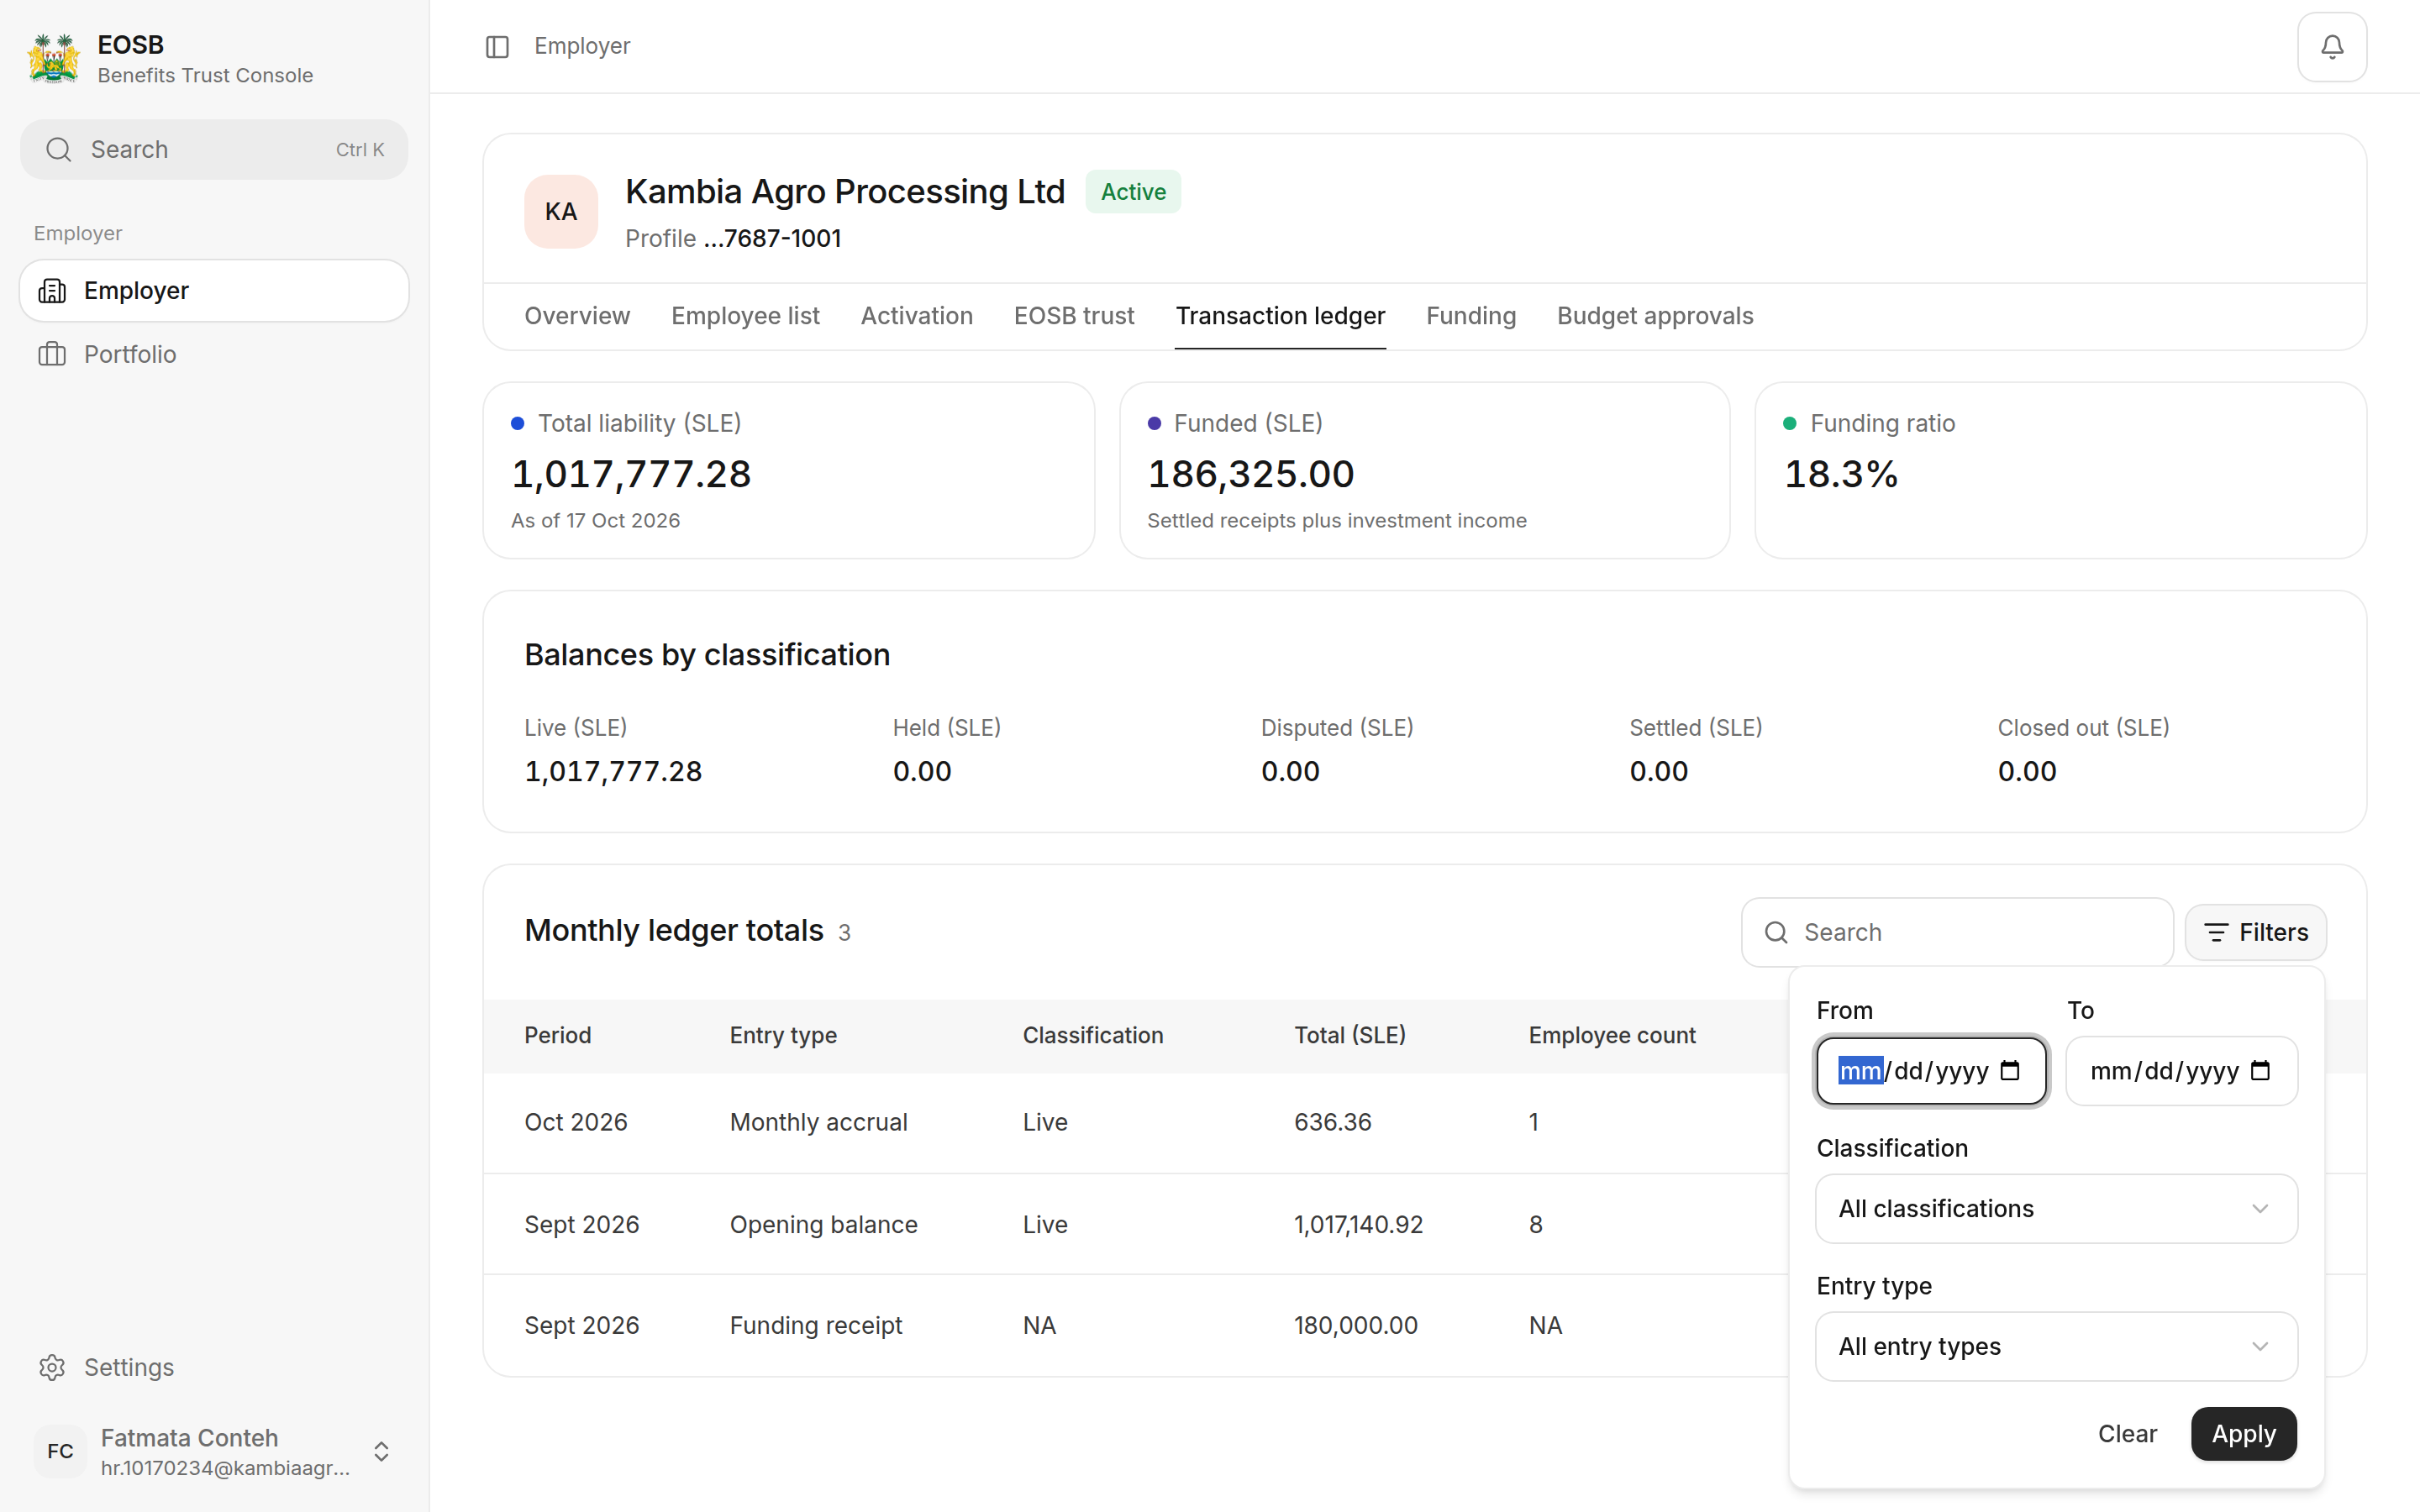
Task: Open the Budget approvals tab
Action: [x=1655, y=316]
